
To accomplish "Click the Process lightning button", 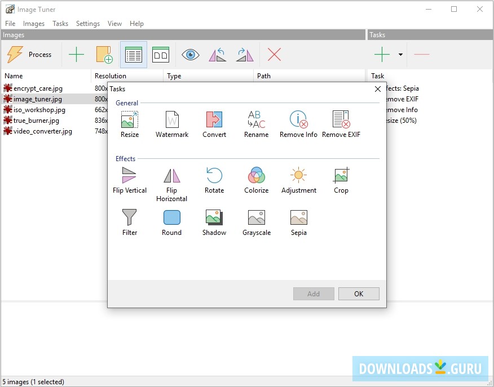I will tap(29, 55).
